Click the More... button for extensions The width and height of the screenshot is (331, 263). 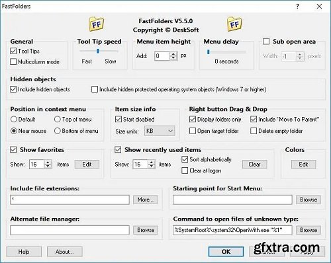point(146,200)
